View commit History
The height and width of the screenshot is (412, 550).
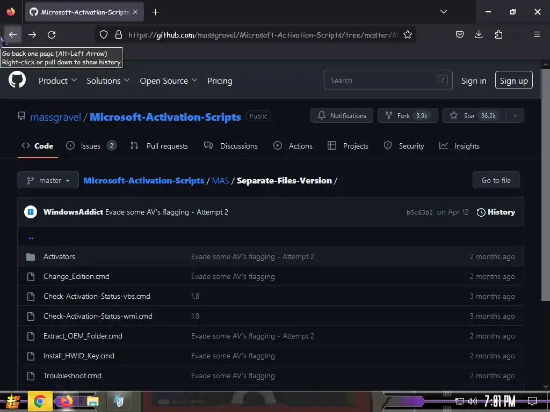click(496, 212)
